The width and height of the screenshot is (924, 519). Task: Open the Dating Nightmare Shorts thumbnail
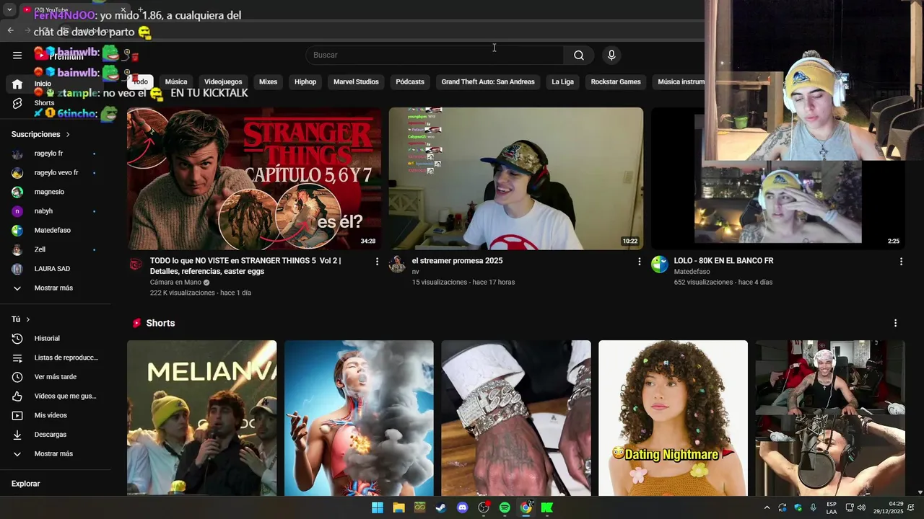[x=673, y=418]
